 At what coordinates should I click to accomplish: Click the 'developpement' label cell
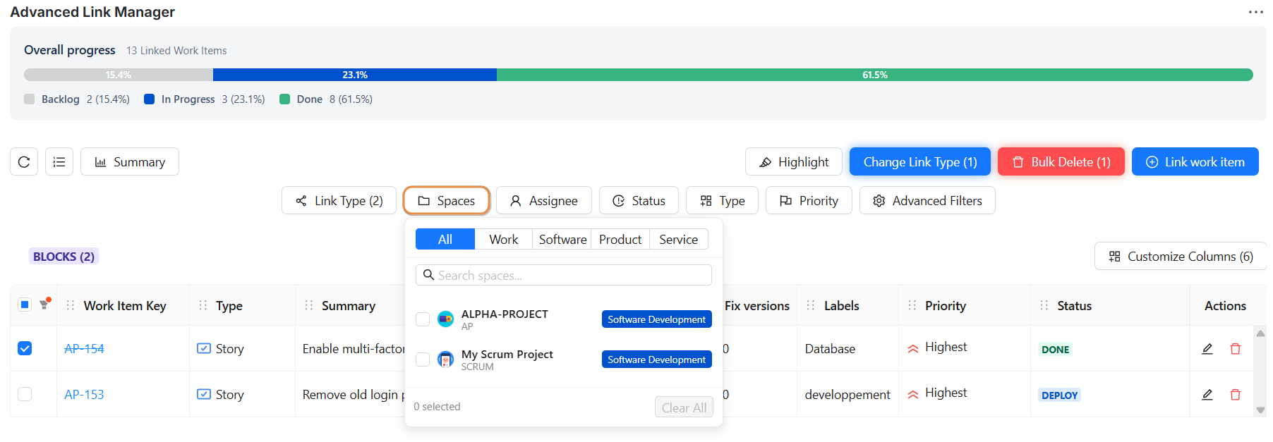(x=847, y=394)
